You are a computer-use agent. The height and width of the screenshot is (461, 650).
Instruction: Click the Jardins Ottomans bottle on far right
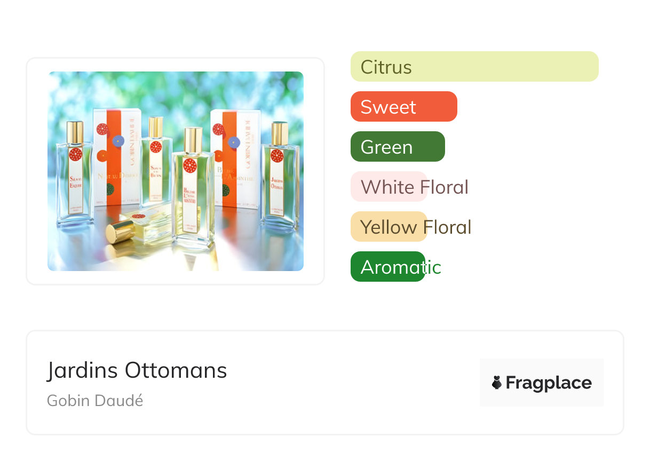[x=278, y=179]
